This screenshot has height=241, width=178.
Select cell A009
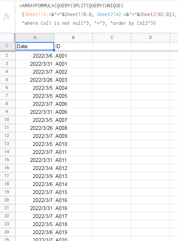pos(73,136)
